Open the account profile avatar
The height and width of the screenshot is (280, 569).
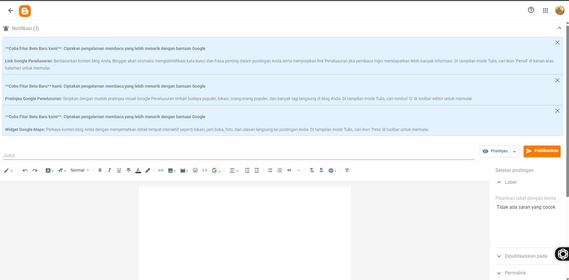(560, 11)
